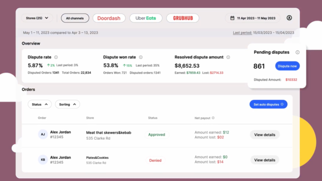Click Amount lost: $14 text
The height and width of the screenshot is (181, 322).
[209, 162]
